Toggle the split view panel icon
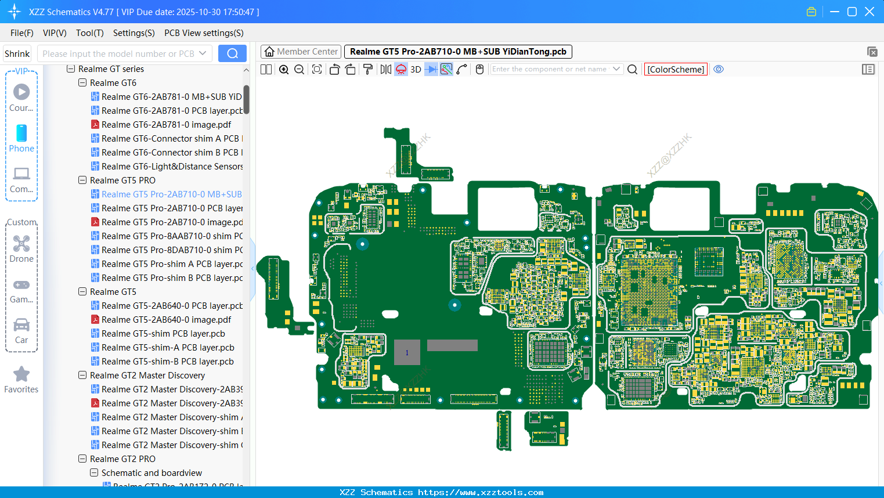Viewport: 884px width, 498px height. (266, 70)
